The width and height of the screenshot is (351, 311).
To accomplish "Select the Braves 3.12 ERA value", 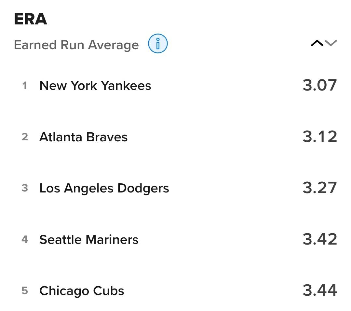I will pyautogui.click(x=319, y=137).
